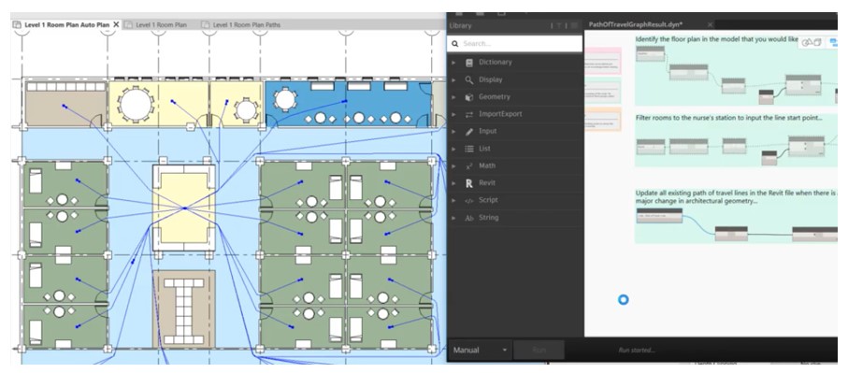The width and height of the screenshot is (848, 373).
Task: Select the dark code block node in Filter rooms group
Action: pyautogui.click(x=769, y=158)
